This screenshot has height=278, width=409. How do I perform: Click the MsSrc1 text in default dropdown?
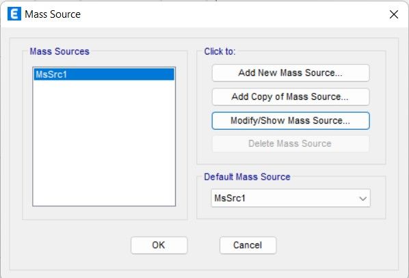[x=230, y=198]
